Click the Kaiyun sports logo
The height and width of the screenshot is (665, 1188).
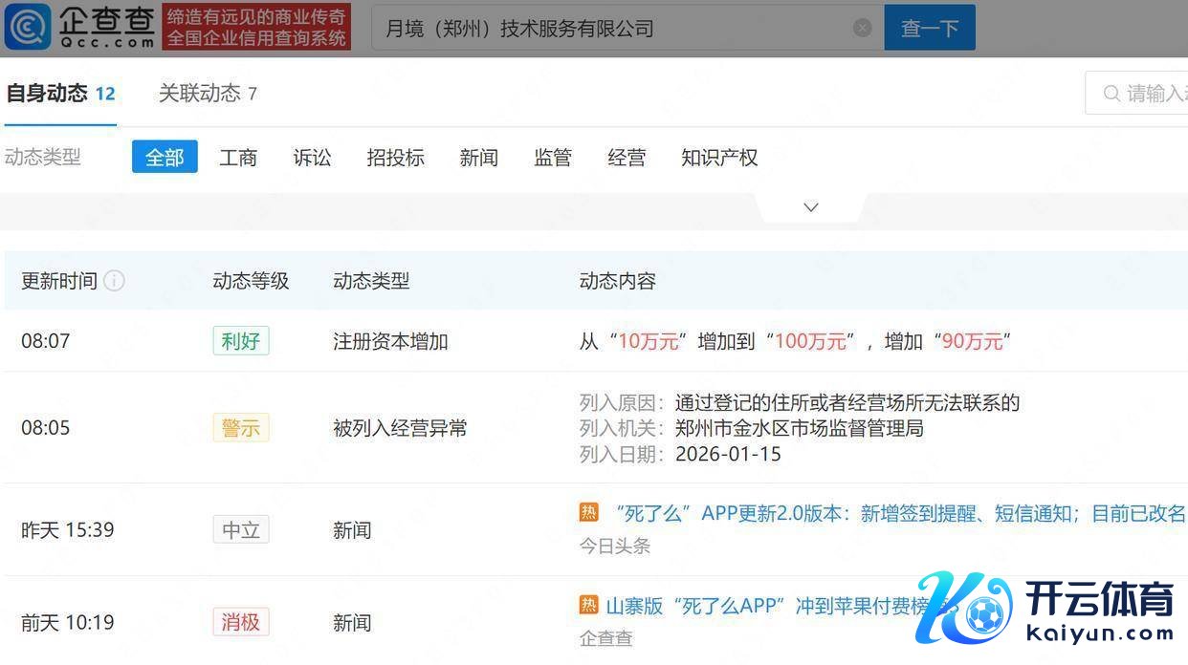coord(1043,609)
